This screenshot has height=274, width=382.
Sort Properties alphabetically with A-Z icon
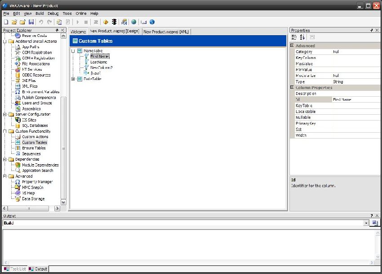pyautogui.click(x=302, y=37)
